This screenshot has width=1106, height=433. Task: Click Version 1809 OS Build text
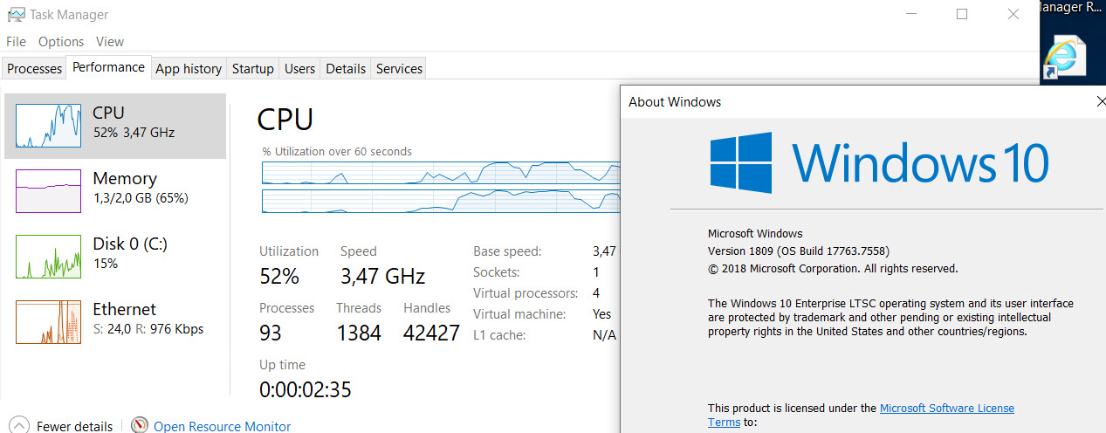coord(799,251)
